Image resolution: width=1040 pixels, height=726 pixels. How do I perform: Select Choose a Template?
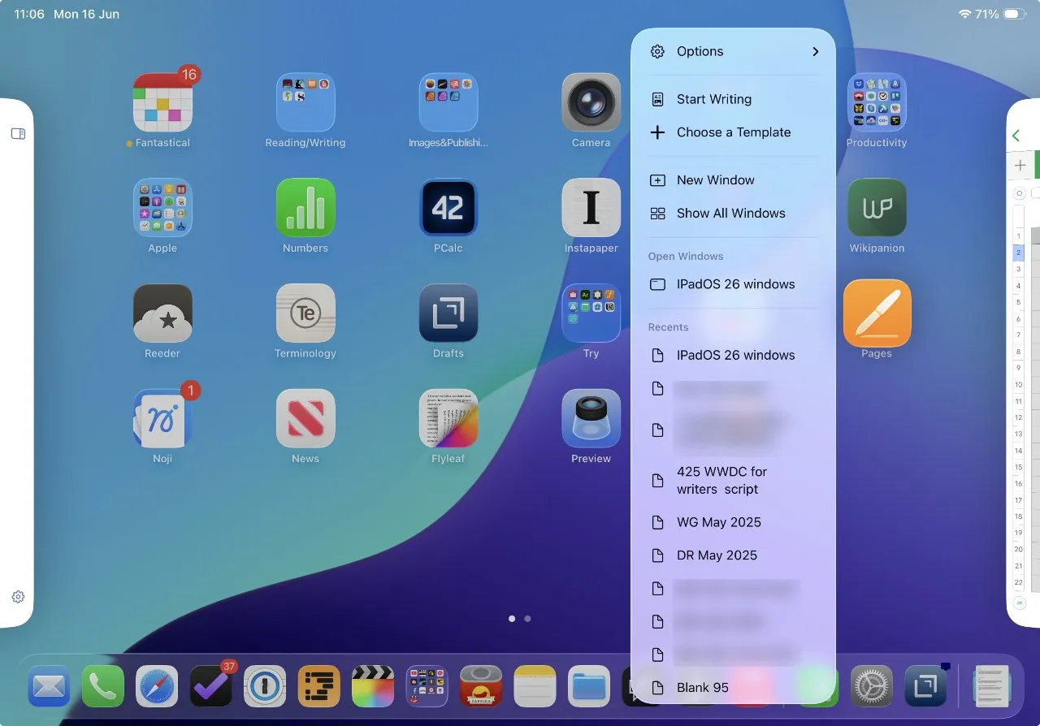[733, 132]
